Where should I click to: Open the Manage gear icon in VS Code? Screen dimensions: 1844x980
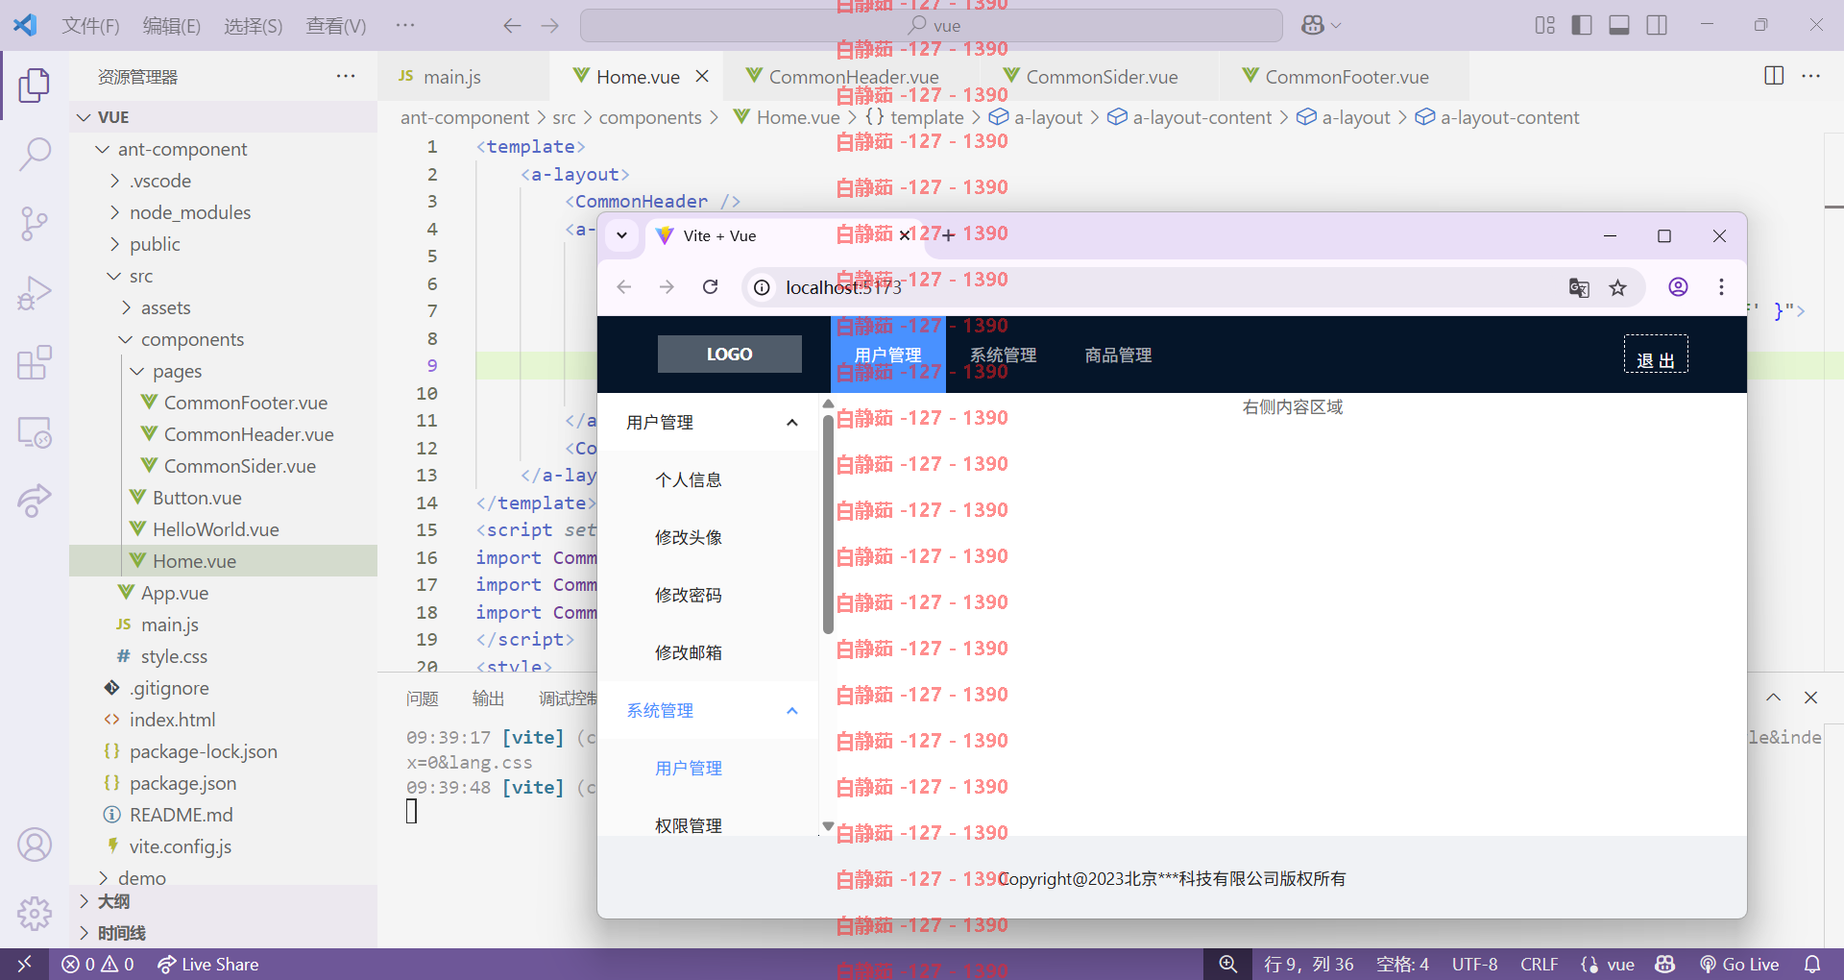point(35,913)
